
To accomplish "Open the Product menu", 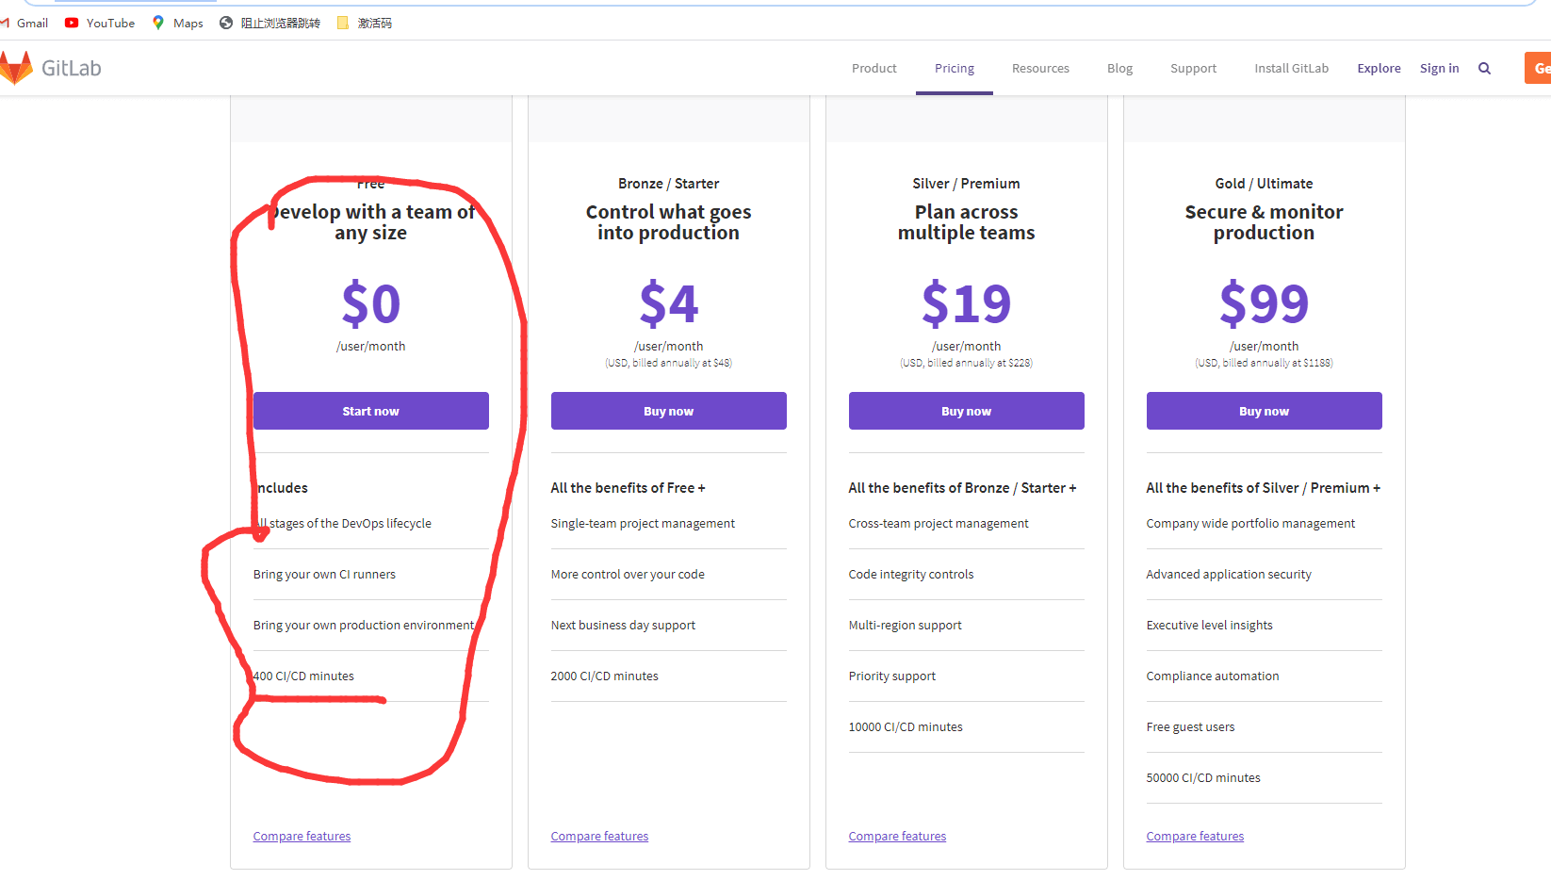I will click(x=873, y=69).
